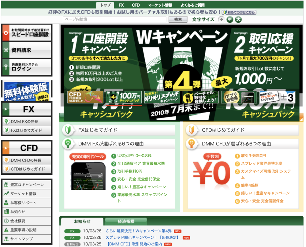Expand the FX sidebar section arrow
This screenshot has height=247, width=306.
point(6,109)
